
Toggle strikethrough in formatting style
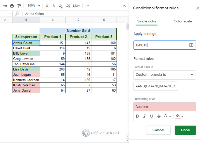click(159, 116)
